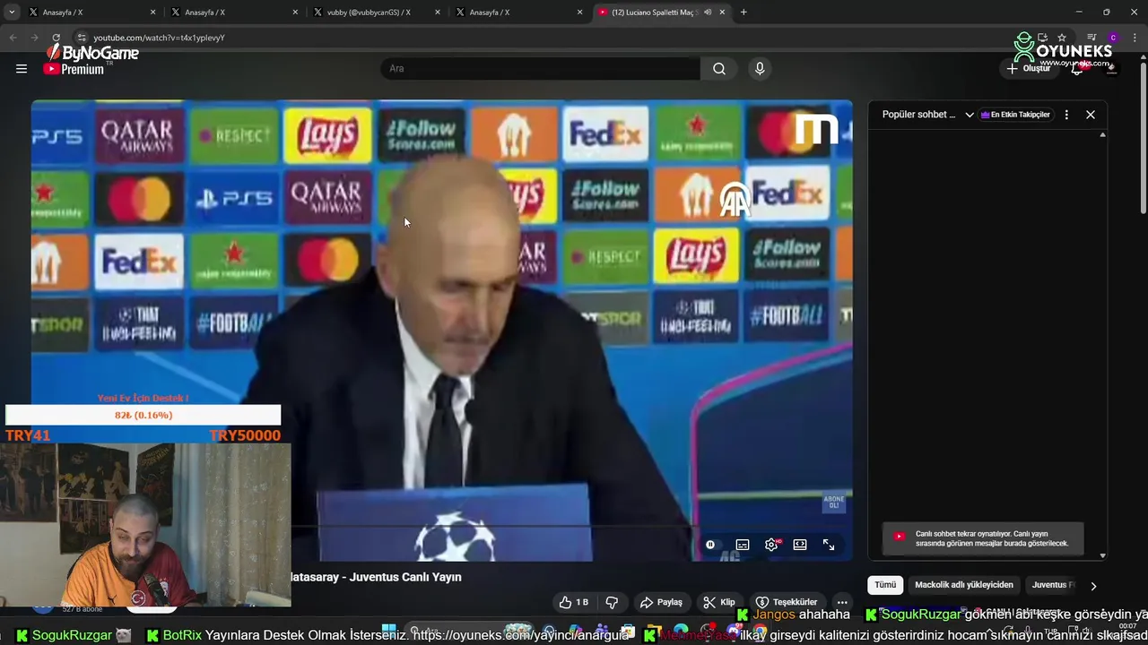Click the Spalletti press conference video

[442, 330]
